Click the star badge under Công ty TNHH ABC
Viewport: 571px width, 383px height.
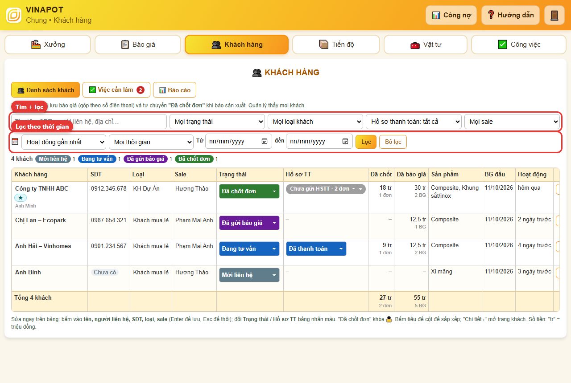pos(21,198)
